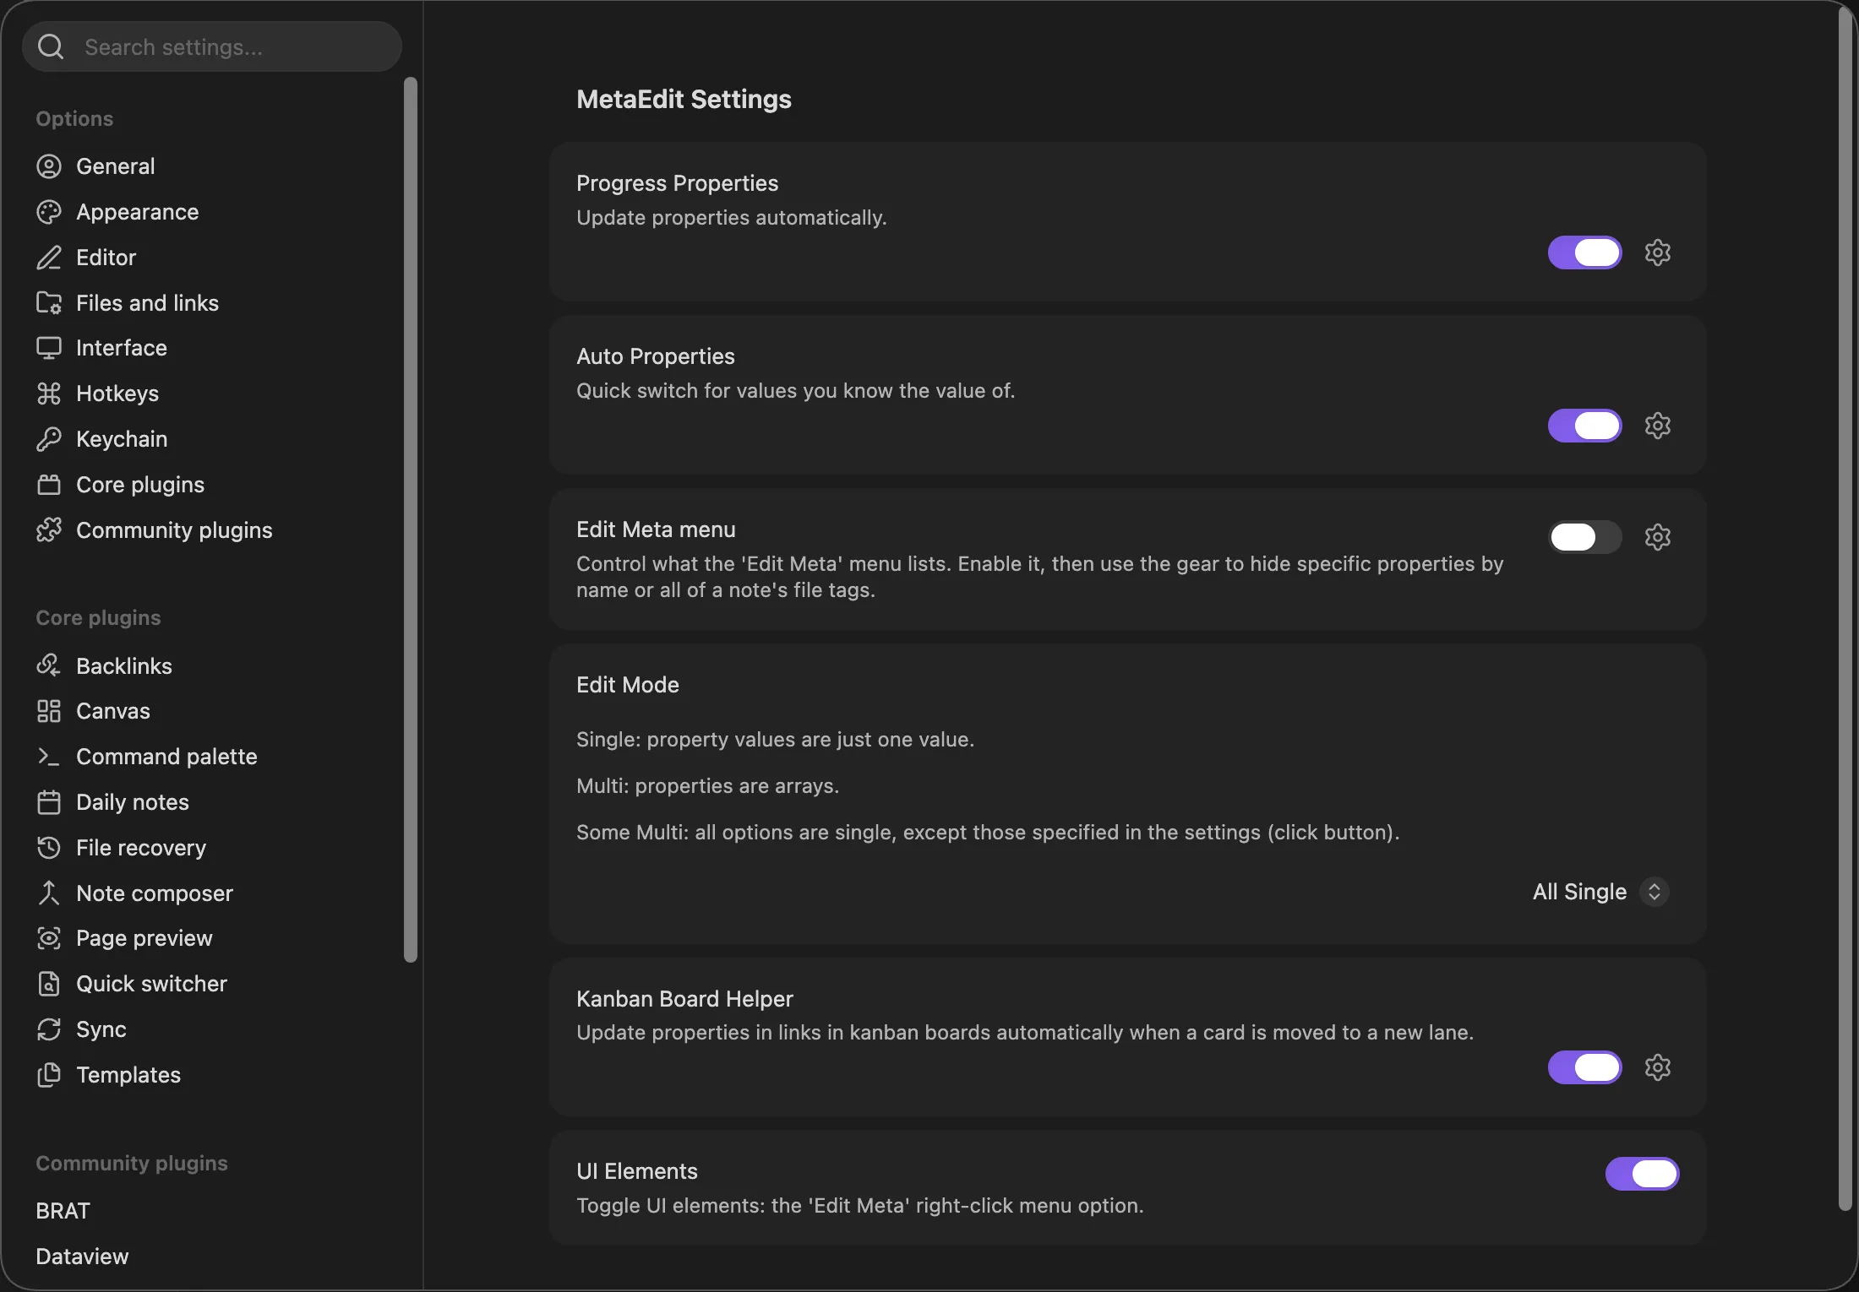Focus the Search settings input field
The width and height of the screenshot is (1859, 1292).
[211, 47]
